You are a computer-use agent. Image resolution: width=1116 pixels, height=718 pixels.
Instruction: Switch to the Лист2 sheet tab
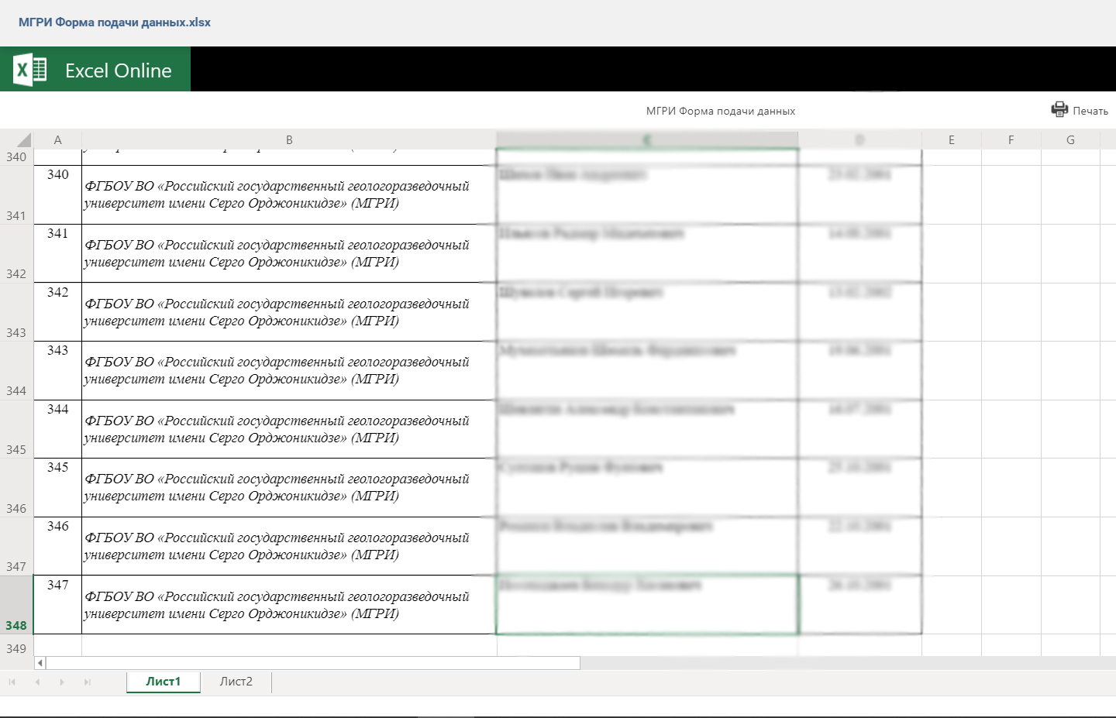(236, 682)
